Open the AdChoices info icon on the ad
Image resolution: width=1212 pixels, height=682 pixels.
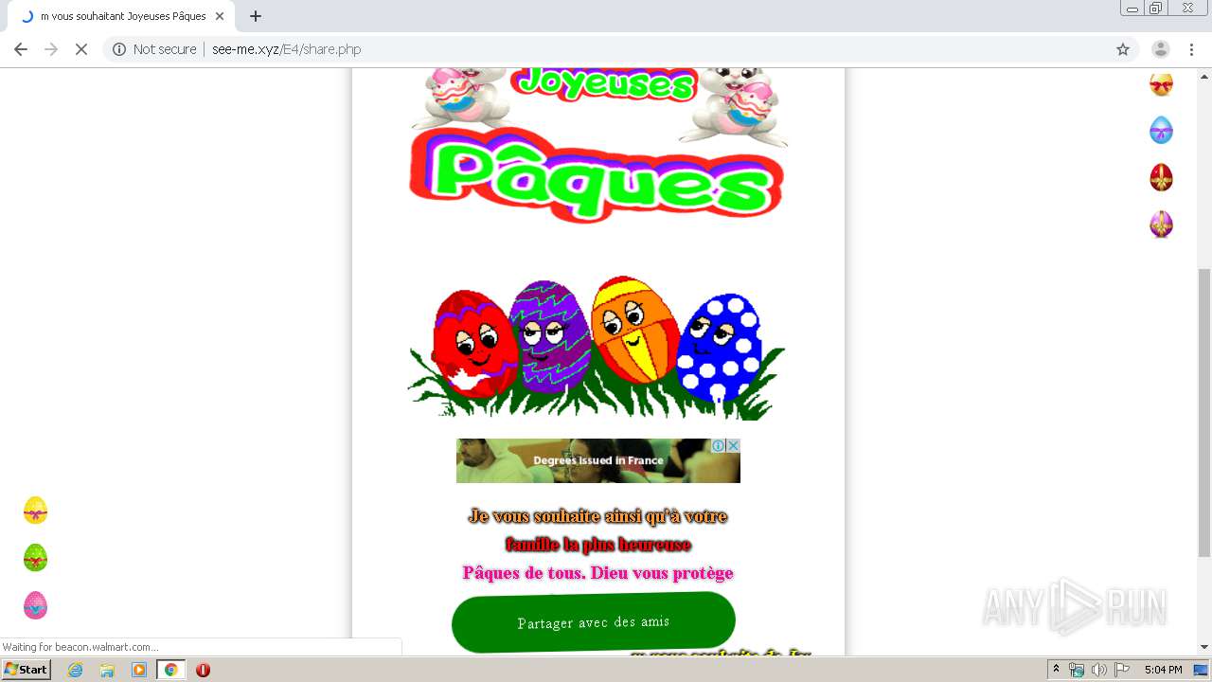[719, 445]
